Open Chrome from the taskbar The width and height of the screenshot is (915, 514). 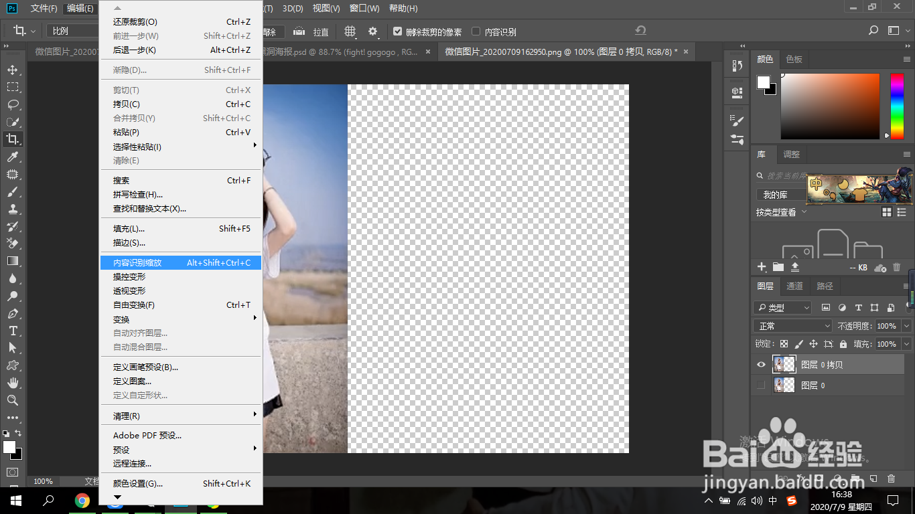[x=82, y=500]
